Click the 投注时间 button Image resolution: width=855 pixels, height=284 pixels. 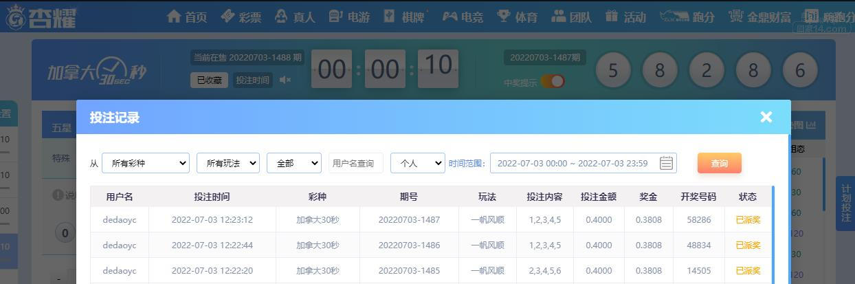coord(253,80)
